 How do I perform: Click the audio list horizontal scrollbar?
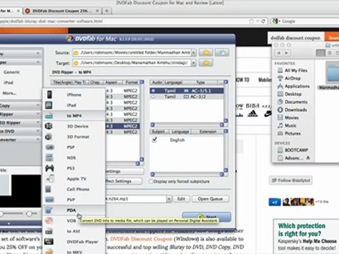point(187,125)
